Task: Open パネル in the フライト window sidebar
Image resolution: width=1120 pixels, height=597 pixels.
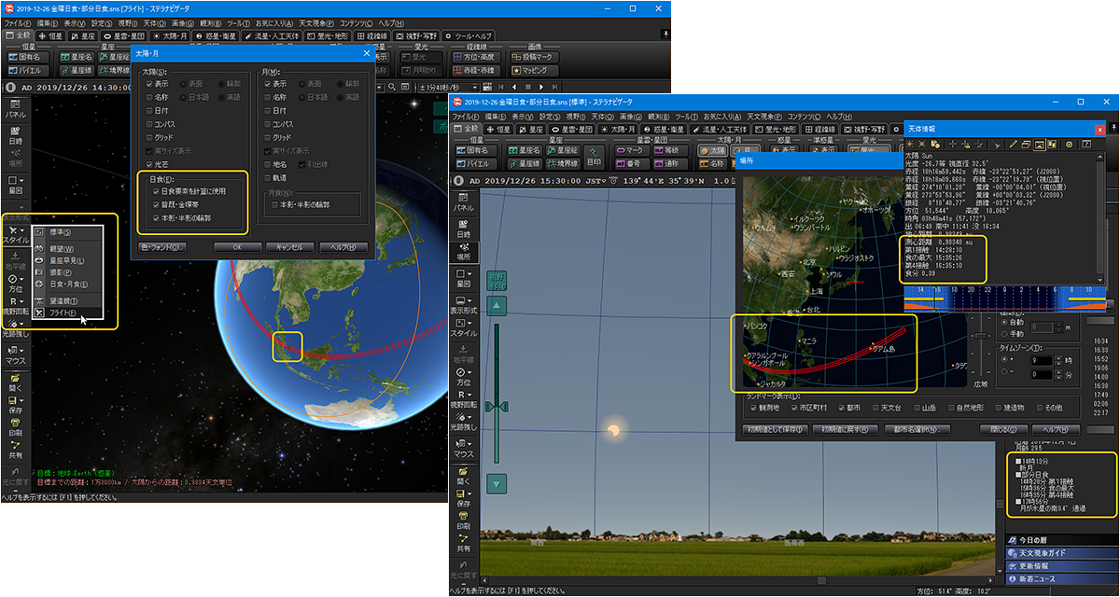Action: (15, 110)
